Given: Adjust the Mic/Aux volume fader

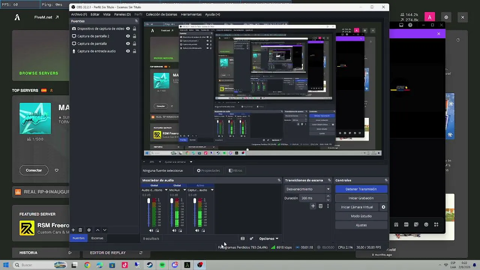Looking at the screenshot, I should click(x=172, y=201).
